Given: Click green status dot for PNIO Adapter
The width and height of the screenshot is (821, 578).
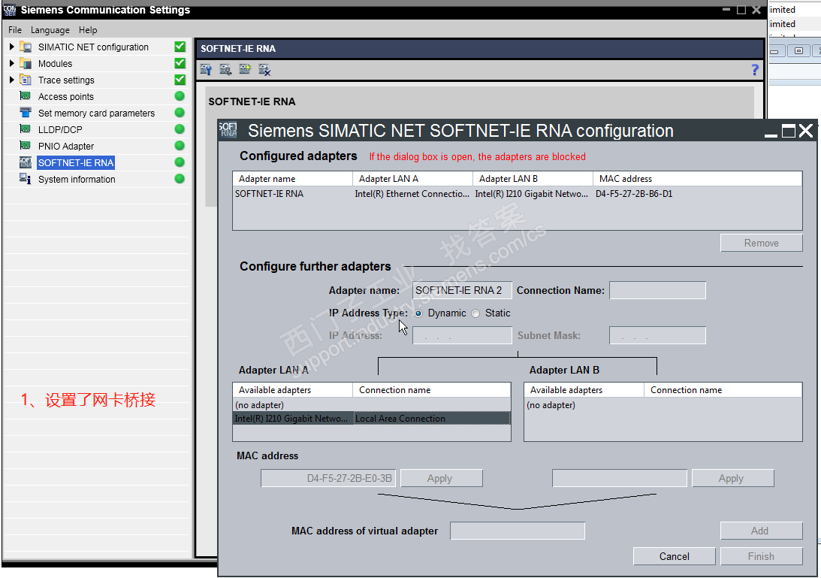Looking at the screenshot, I should tap(180, 145).
